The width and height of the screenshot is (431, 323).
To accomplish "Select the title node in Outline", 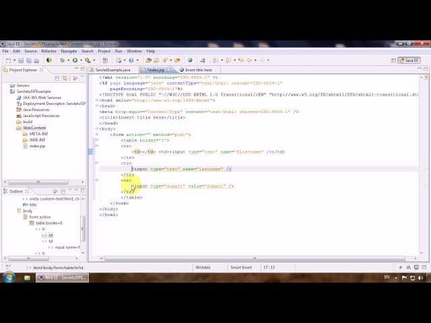I will point(33,205).
